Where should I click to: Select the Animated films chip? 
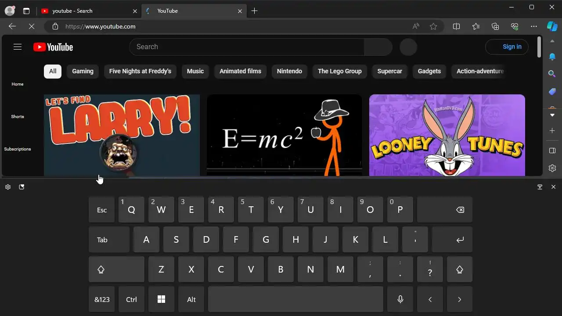click(240, 71)
